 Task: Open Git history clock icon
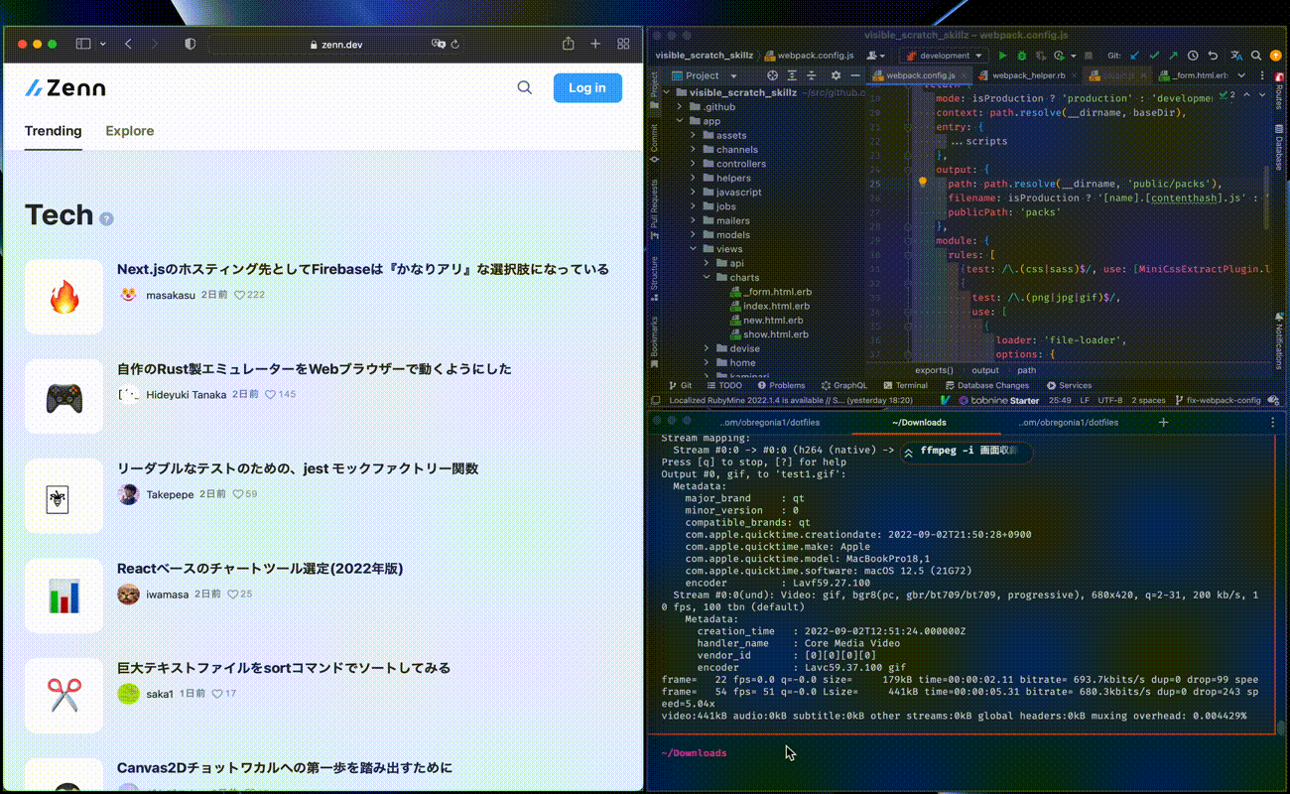pos(1193,56)
